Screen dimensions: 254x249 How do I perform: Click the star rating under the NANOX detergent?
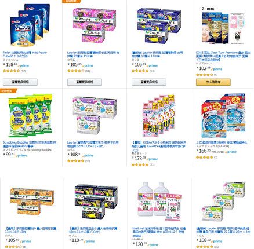click(x=205, y=158)
